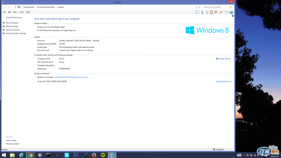Screen dimensions: 281x158
Task: Click the 0 items status text
Action: 5,150
